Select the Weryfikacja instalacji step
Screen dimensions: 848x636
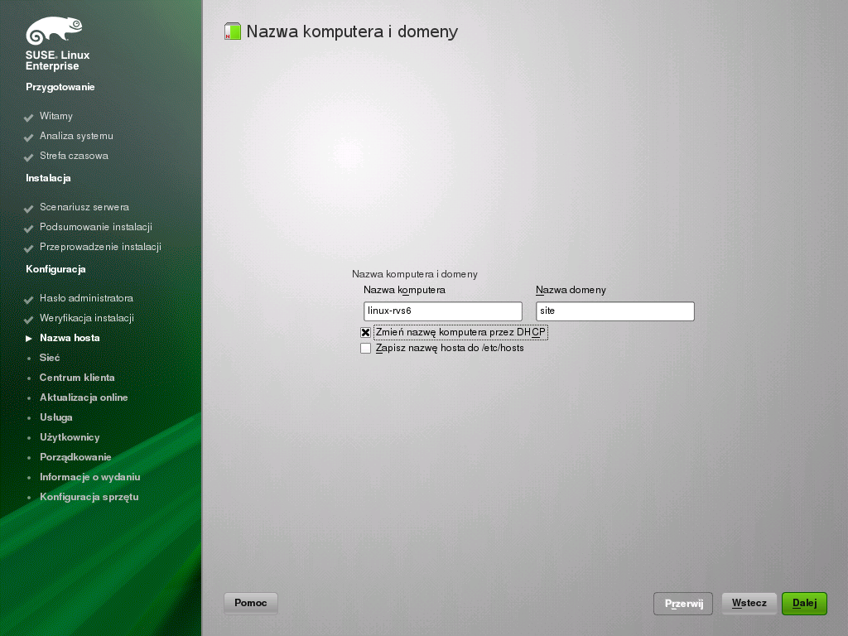point(86,318)
